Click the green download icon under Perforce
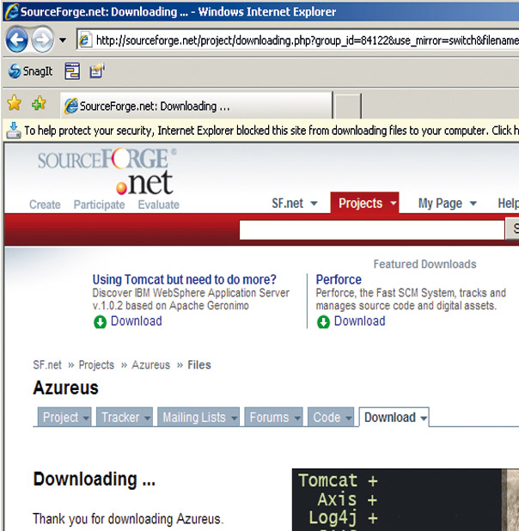This screenshot has height=531, width=519. click(x=324, y=322)
